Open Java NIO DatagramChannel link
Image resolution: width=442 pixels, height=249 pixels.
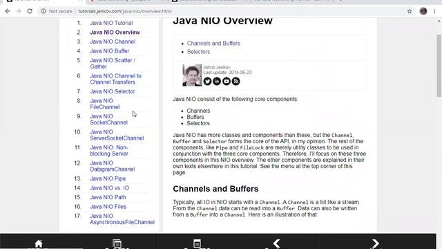112,166
